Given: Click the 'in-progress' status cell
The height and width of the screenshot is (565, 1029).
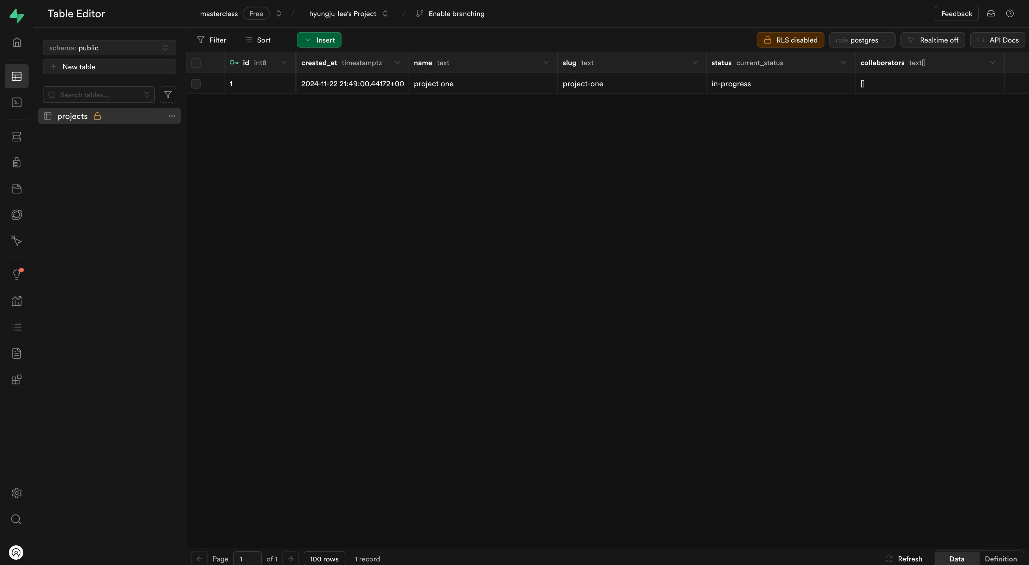Looking at the screenshot, I should 781,84.
